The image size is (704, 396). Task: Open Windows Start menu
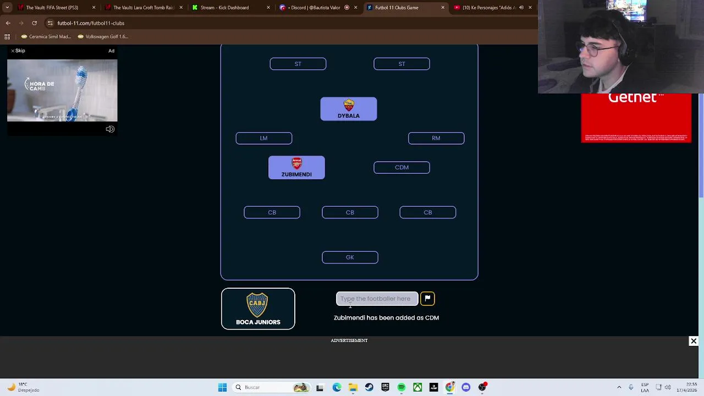[x=222, y=387]
